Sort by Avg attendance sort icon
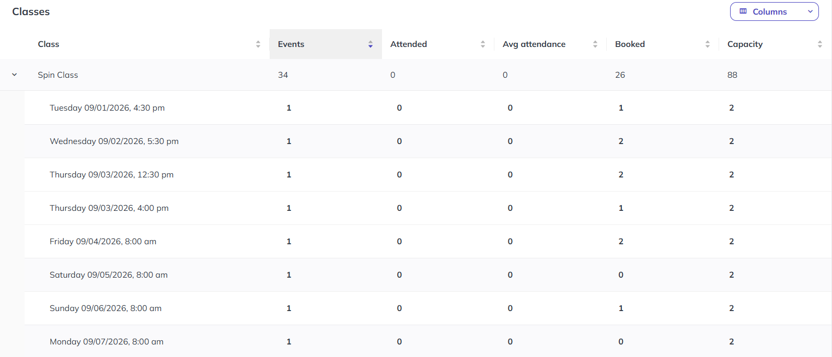Viewport: 832px width, 357px height. (x=595, y=44)
